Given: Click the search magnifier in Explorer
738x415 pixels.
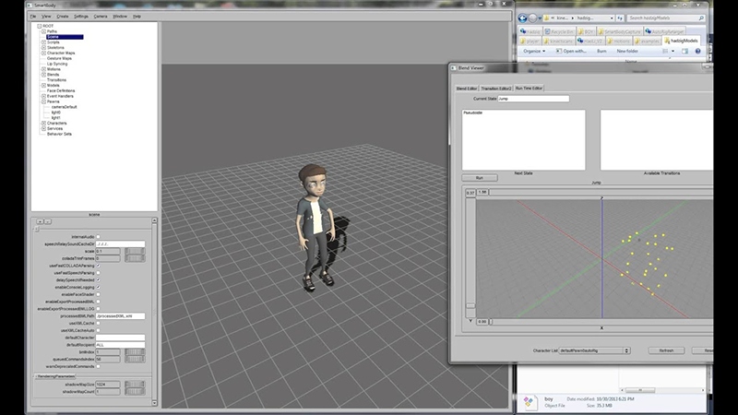Looking at the screenshot, I should pyautogui.click(x=701, y=18).
